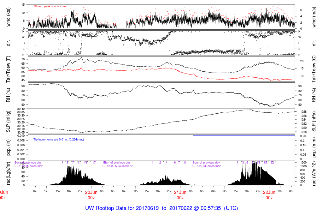The width and height of the screenshot is (323, 221).
Task: Select the 'pcp. (mm)' axis label
Action: tap(314, 148)
